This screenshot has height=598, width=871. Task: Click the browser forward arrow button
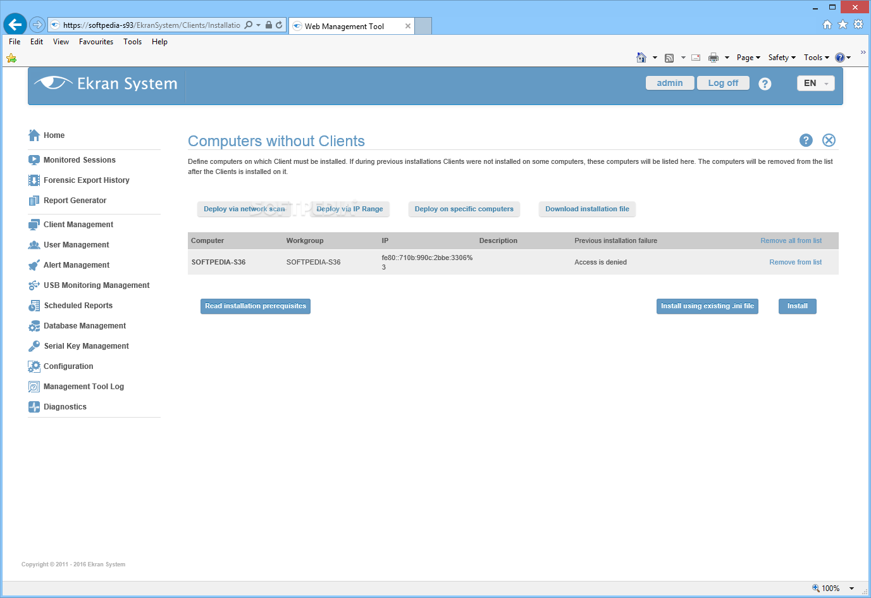pyautogui.click(x=37, y=25)
